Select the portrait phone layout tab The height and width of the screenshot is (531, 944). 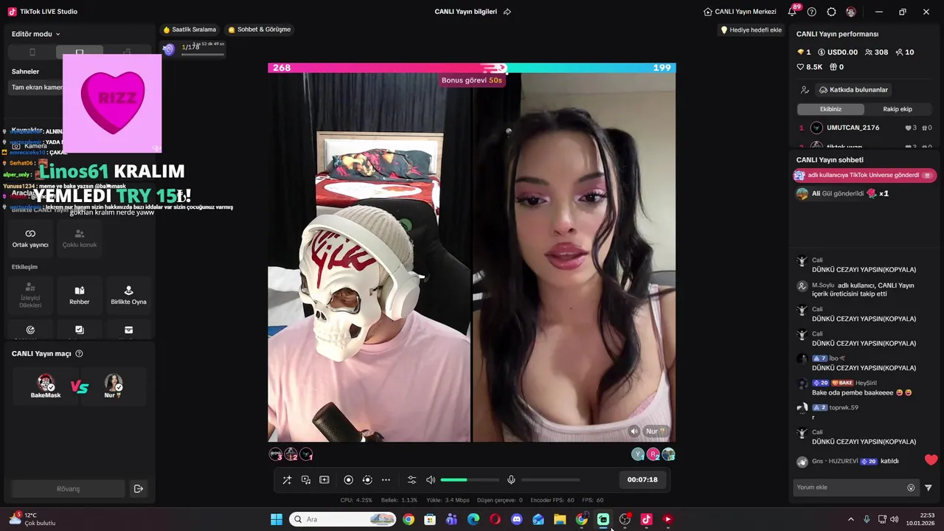(32, 52)
